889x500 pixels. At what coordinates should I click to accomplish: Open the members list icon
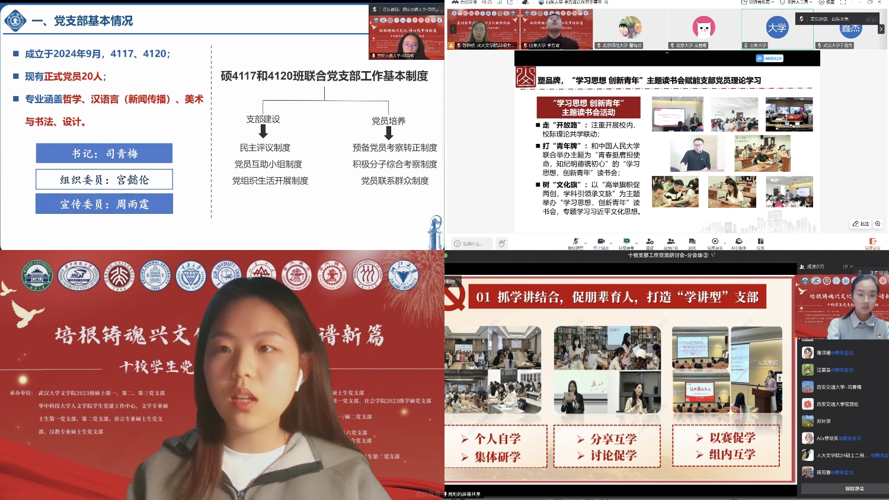tap(670, 242)
